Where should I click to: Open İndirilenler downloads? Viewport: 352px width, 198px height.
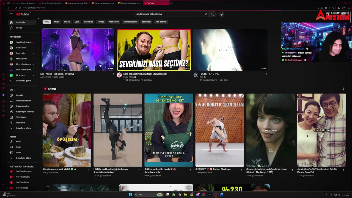(x=22, y=123)
